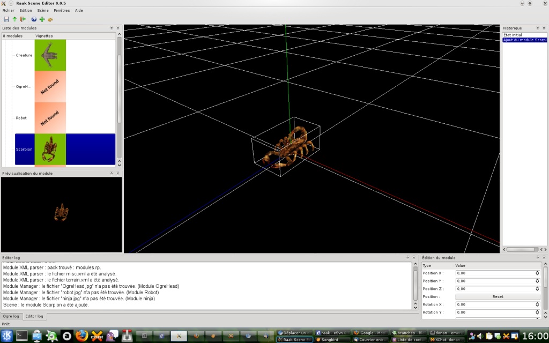
Task: Open the Edition menu
Action: click(26, 11)
